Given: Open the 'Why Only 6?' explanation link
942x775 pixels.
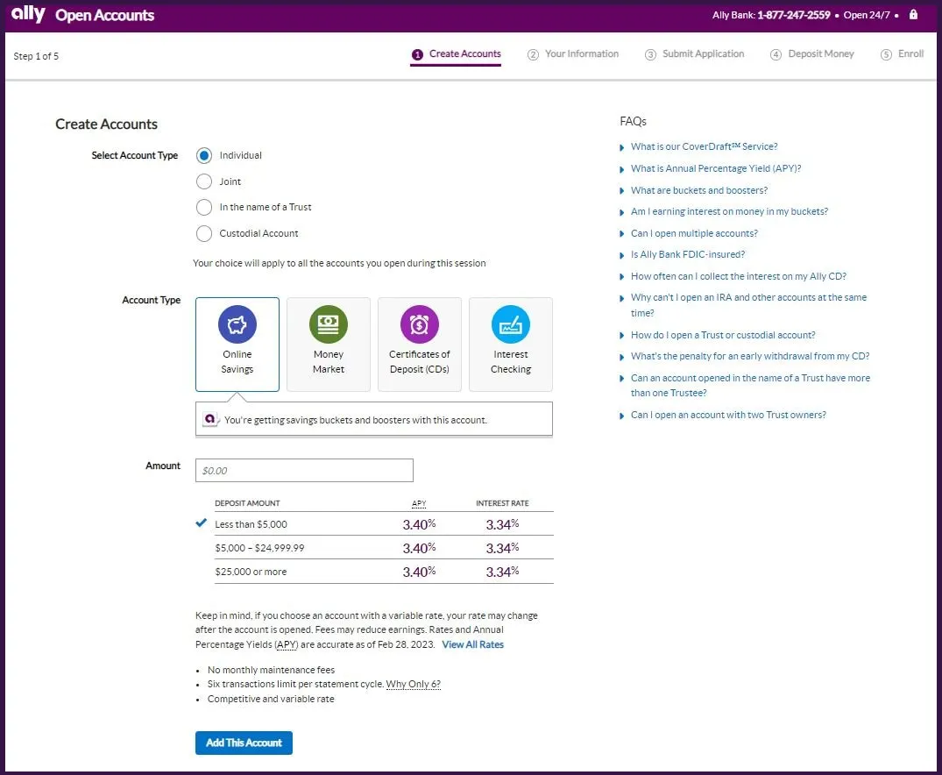Looking at the screenshot, I should [413, 684].
